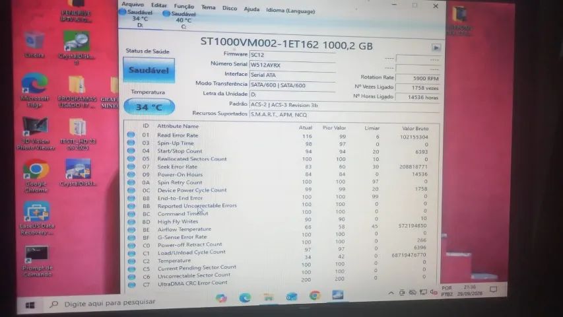The width and height of the screenshot is (563, 317).
Task: Open the notification center icon
Action: coord(493,289)
